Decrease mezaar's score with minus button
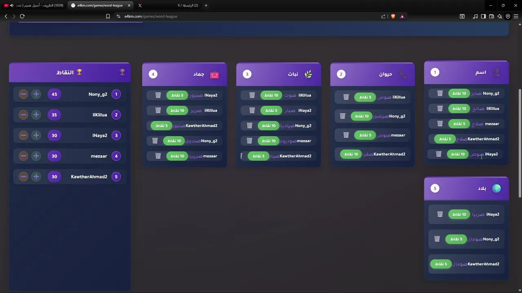522x293 pixels. coord(24,156)
